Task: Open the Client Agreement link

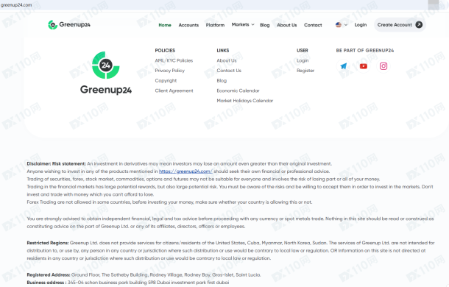Action: tap(174, 91)
